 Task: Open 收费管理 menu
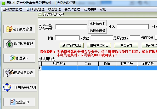[x=54, y=9]
